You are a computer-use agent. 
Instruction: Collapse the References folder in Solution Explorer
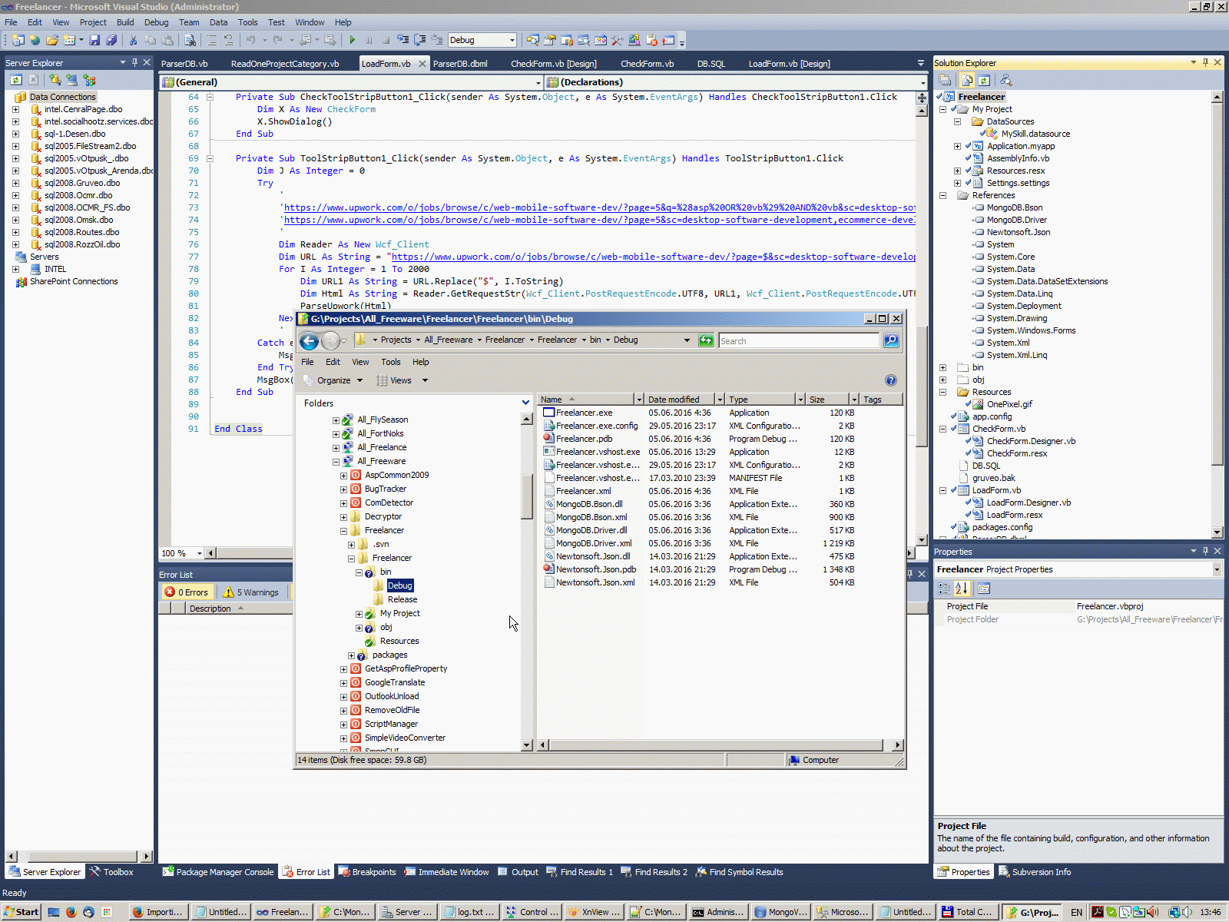[x=942, y=195]
